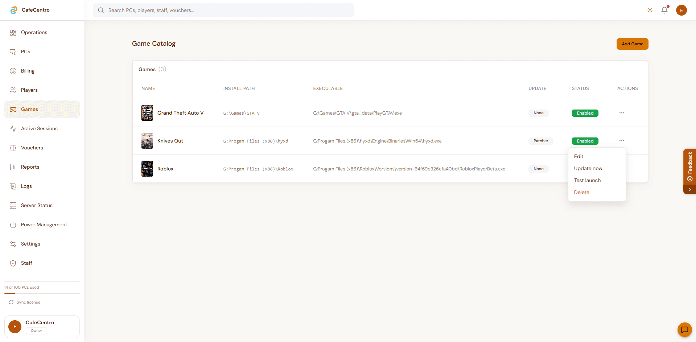Click the Roblox game name
Viewport: 696px width, 342px height.
165,169
